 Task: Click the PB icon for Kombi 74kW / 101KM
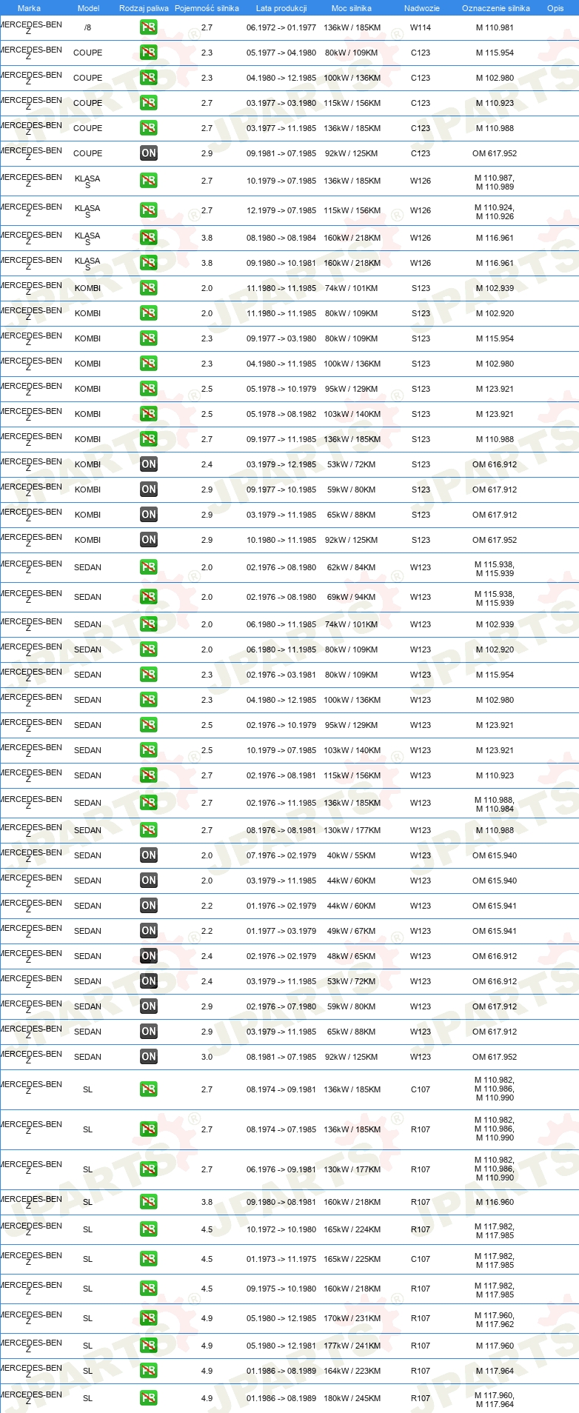(149, 288)
